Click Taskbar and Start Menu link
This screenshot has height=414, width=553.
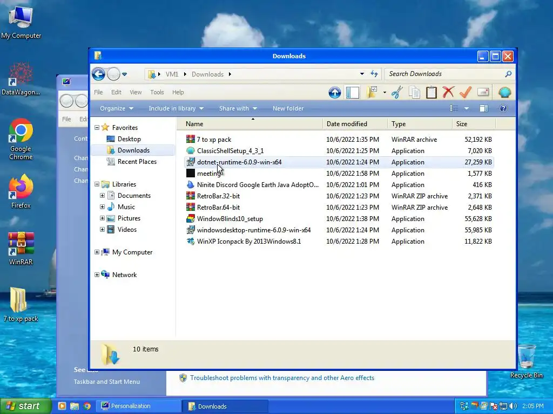(106, 382)
